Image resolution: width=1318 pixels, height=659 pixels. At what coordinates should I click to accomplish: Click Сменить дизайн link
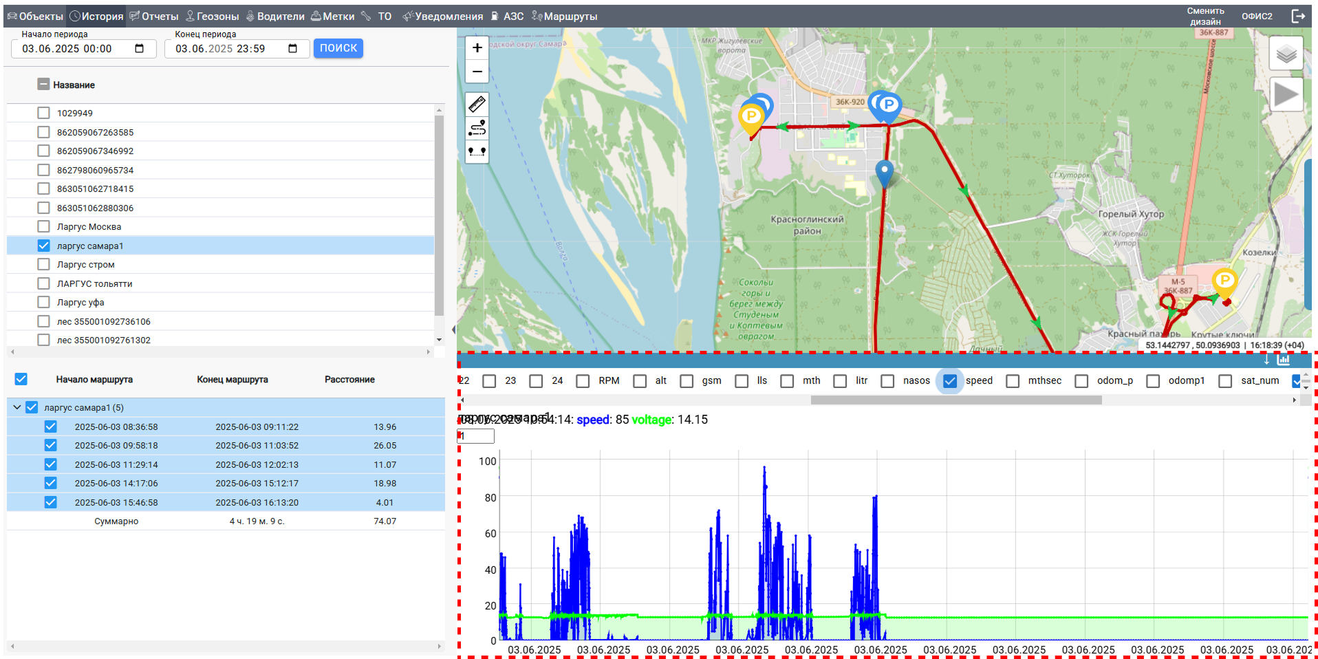click(x=1205, y=16)
